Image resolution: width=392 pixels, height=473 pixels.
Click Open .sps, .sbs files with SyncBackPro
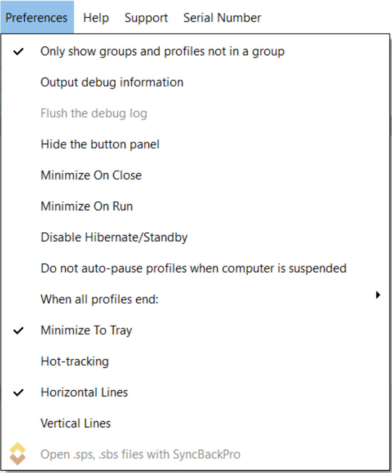[141, 454]
